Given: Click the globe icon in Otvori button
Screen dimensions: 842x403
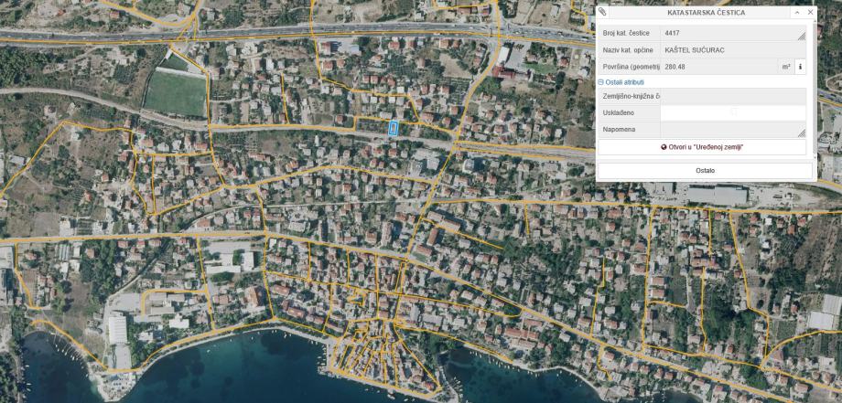Looking at the screenshot, I should coord(664,147).
